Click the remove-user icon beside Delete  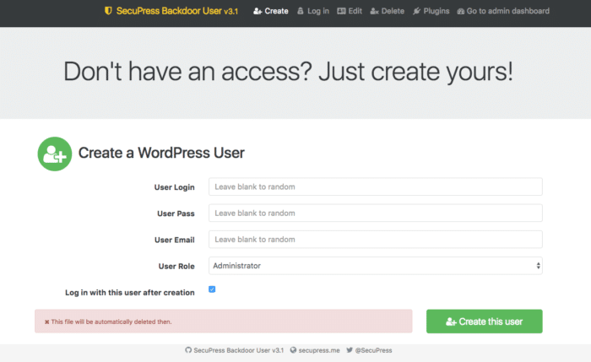click(374, 11)
